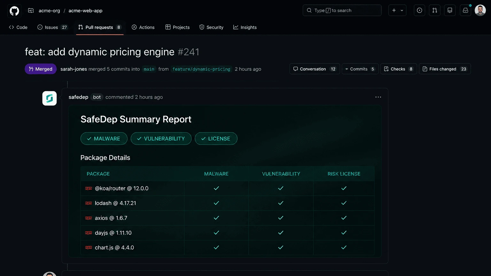
Task: Switch to the Code tab
Action: 18,27
